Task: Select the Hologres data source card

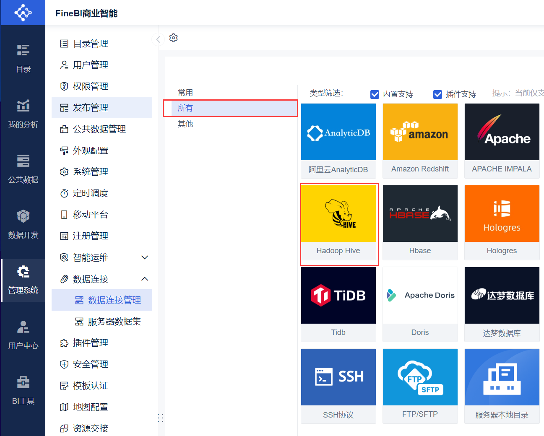Action: click(x=502, y=223)
